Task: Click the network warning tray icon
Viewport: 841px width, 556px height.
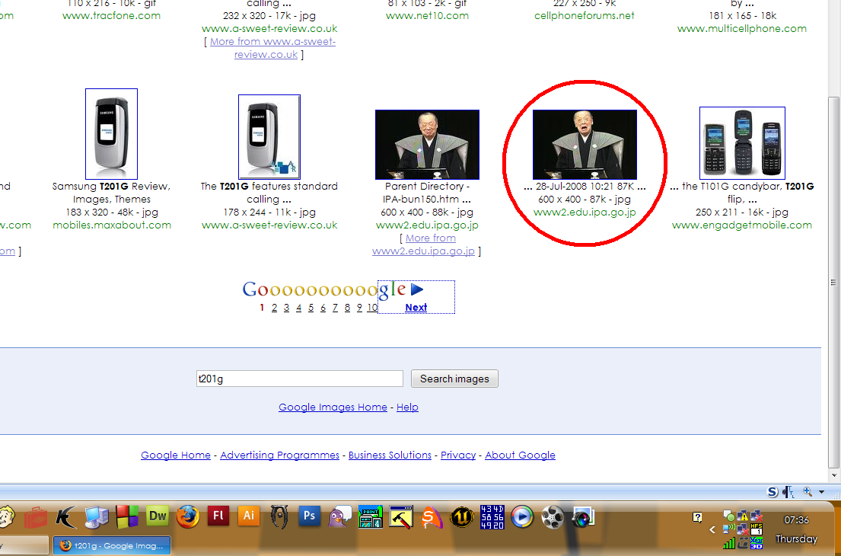Action: tap(743, 516)
